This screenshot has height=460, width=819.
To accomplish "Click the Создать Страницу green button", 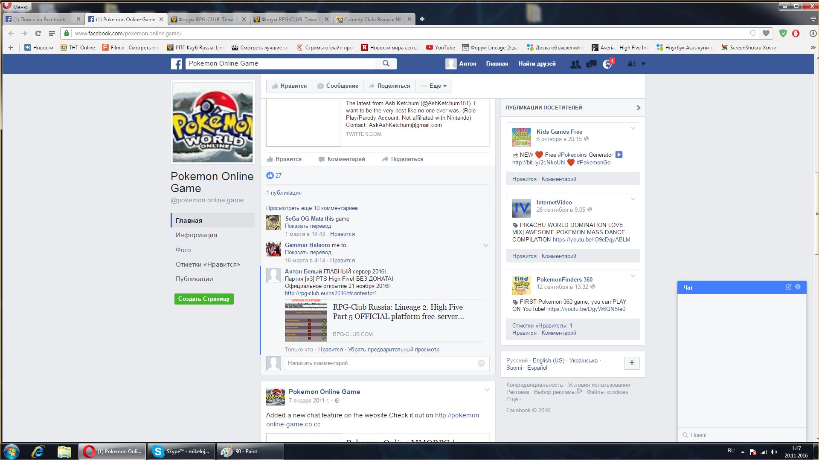I will point(203,299).
